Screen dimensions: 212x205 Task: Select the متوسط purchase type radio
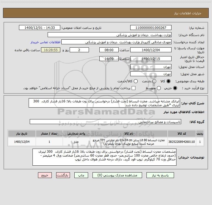[x=159, y=88]
